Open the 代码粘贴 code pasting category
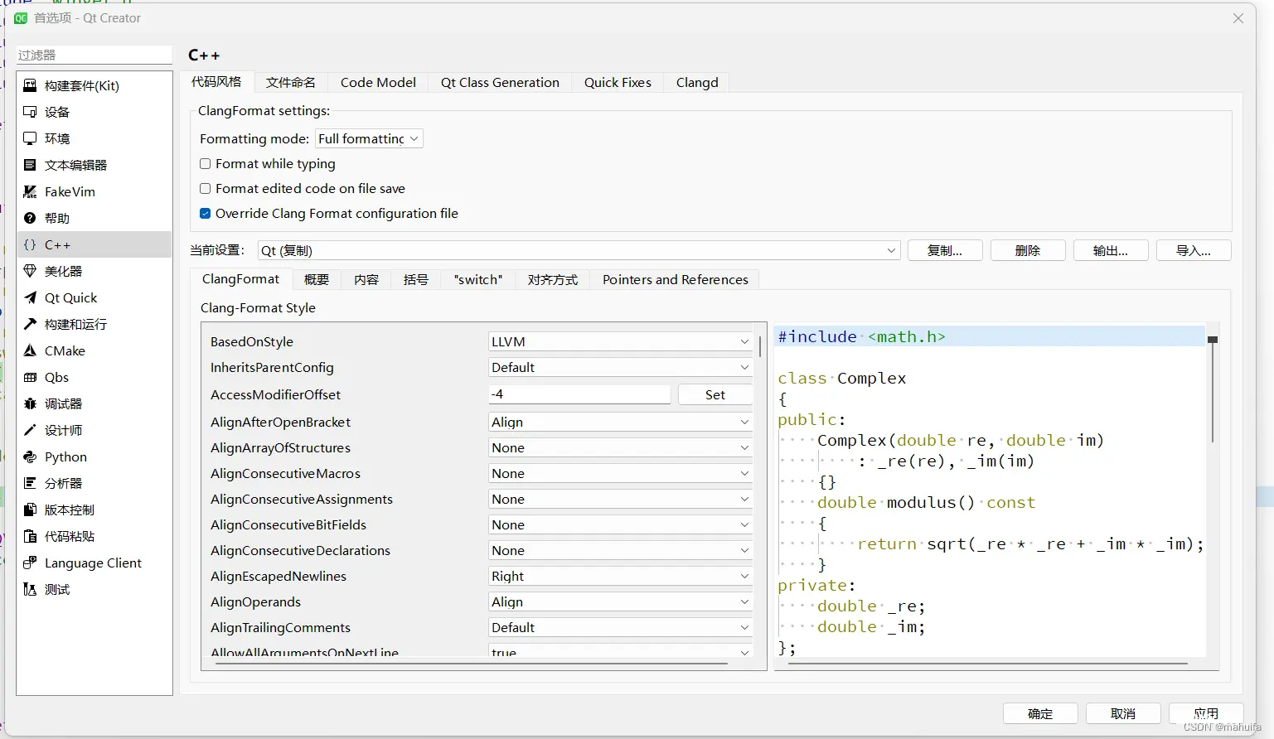 pyautogui.click(x=94, y=536)
